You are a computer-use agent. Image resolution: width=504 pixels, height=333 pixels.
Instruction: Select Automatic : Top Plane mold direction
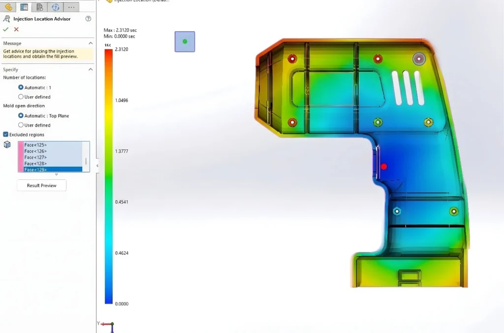[21, 115]
